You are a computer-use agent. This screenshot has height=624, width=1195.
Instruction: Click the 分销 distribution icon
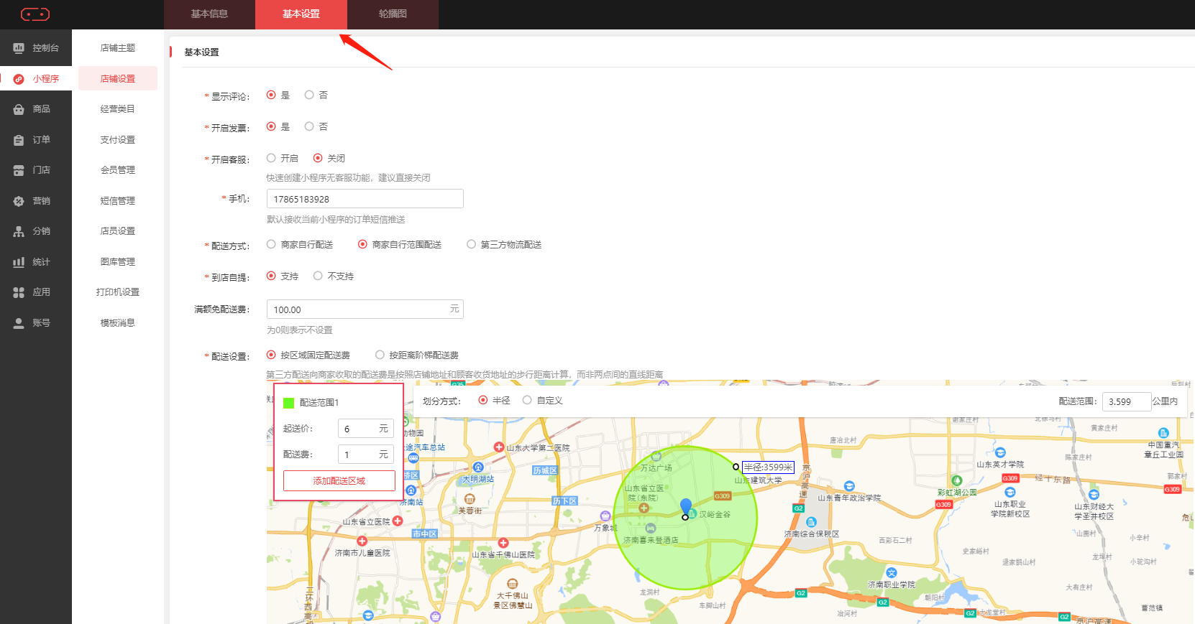[19, 231]
